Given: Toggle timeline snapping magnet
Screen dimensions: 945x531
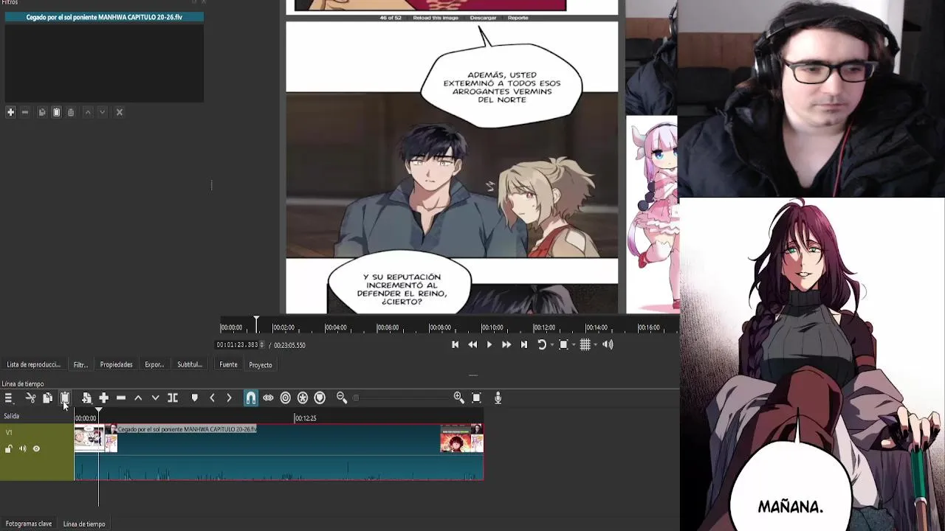Looking at the screenshot, I should click(x=251, y=398).
